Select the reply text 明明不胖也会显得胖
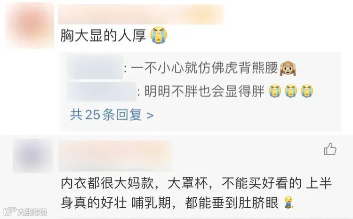 pyautogui.click(x=204, y=91)
